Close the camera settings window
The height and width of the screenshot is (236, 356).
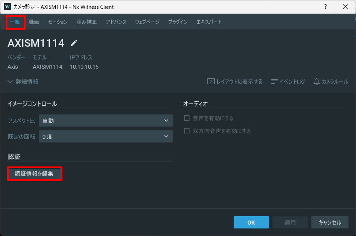[345, 7]
